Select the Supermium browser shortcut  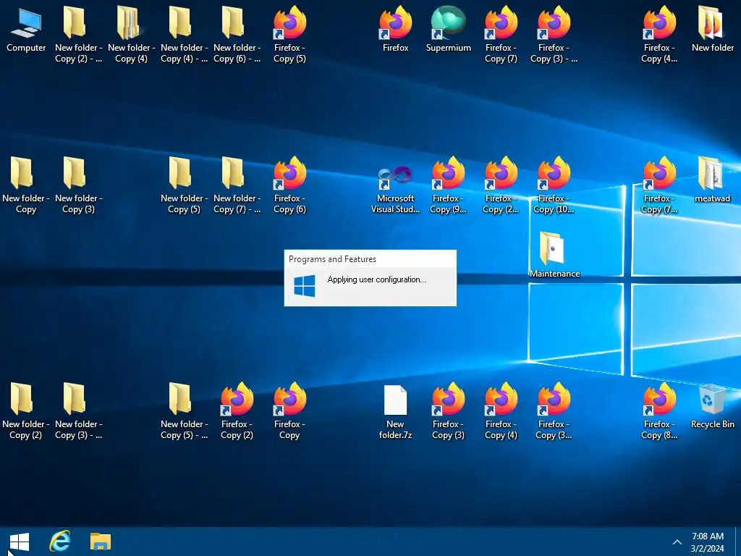448,30
